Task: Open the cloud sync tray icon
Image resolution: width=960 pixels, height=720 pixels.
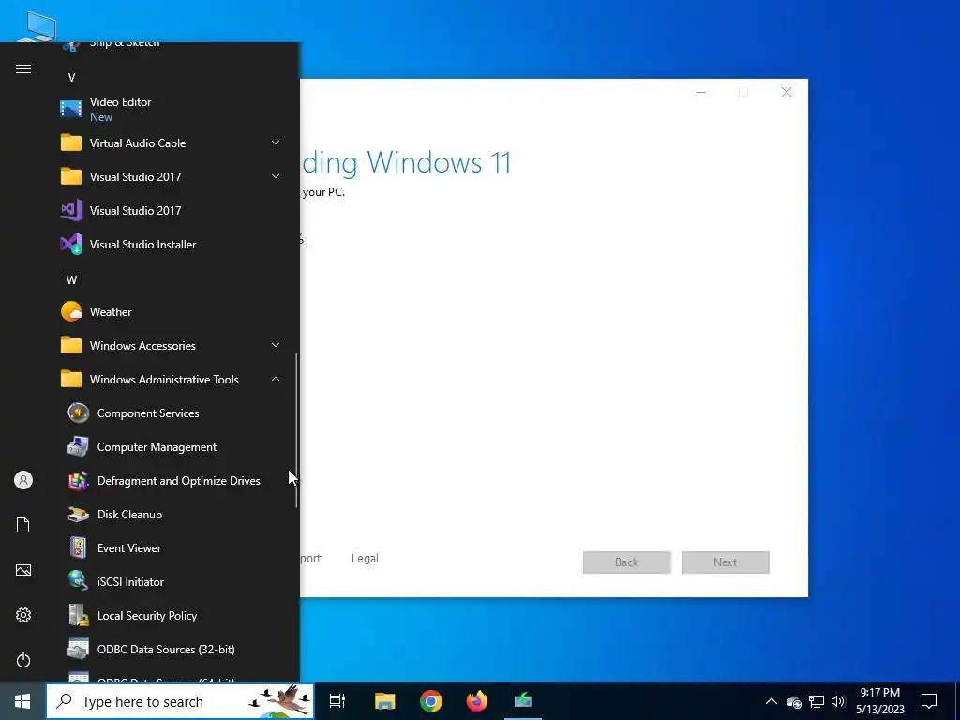Action: (794, 702)
